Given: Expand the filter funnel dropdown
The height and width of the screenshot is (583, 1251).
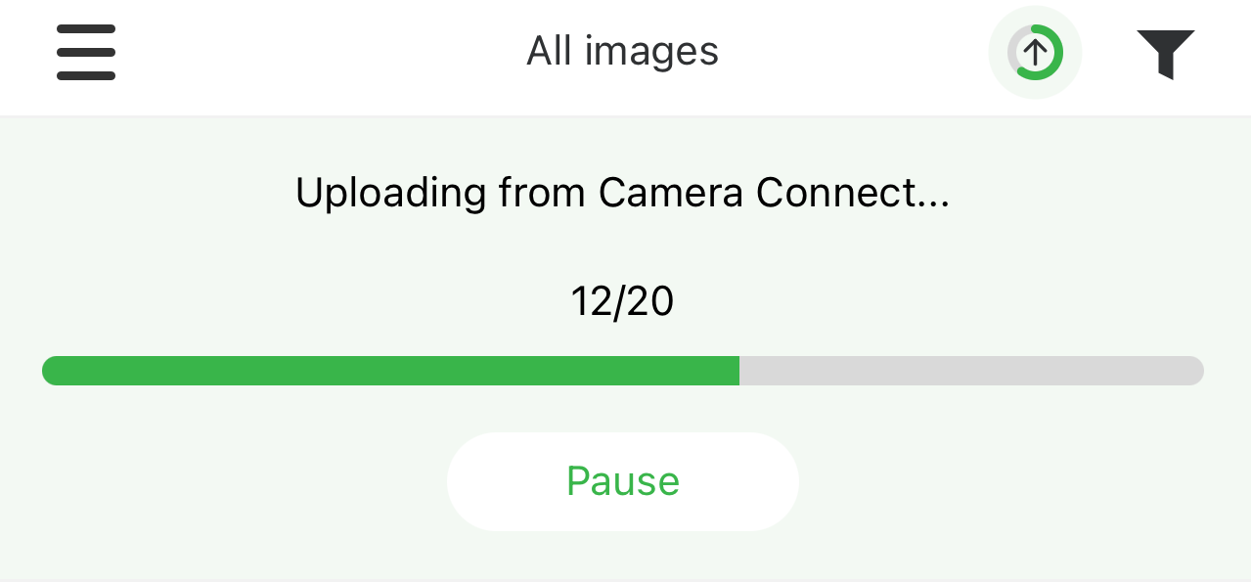Looking at the screenshot, I should 1165,53.
